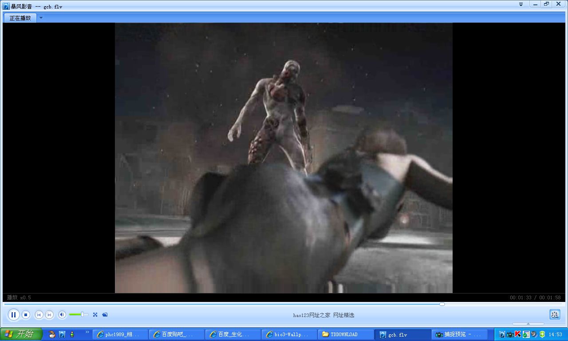
Task: Launch the green figure quick launch icon
Action: point(72,334)
